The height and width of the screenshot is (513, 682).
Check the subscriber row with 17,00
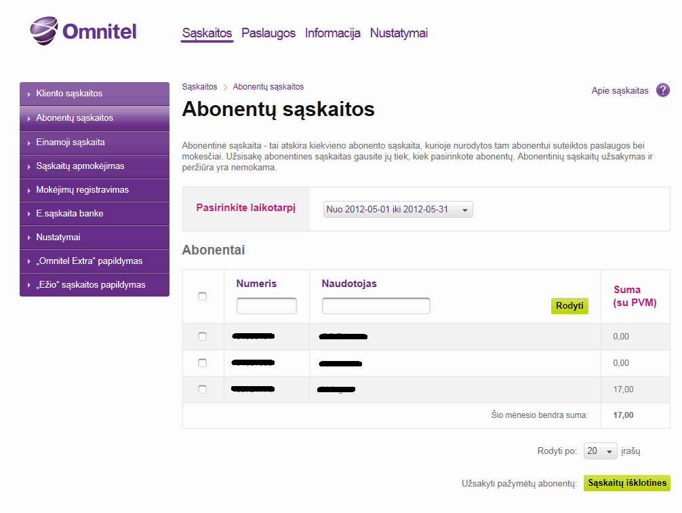pyautogui.click(x=202, y=389)
